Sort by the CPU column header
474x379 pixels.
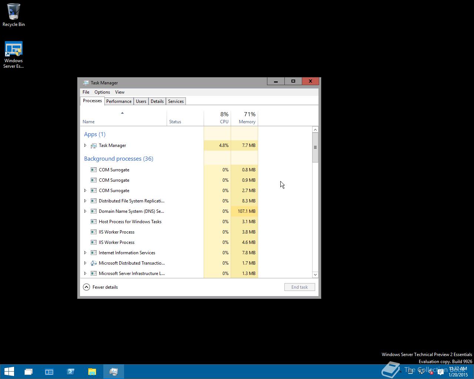217,118
